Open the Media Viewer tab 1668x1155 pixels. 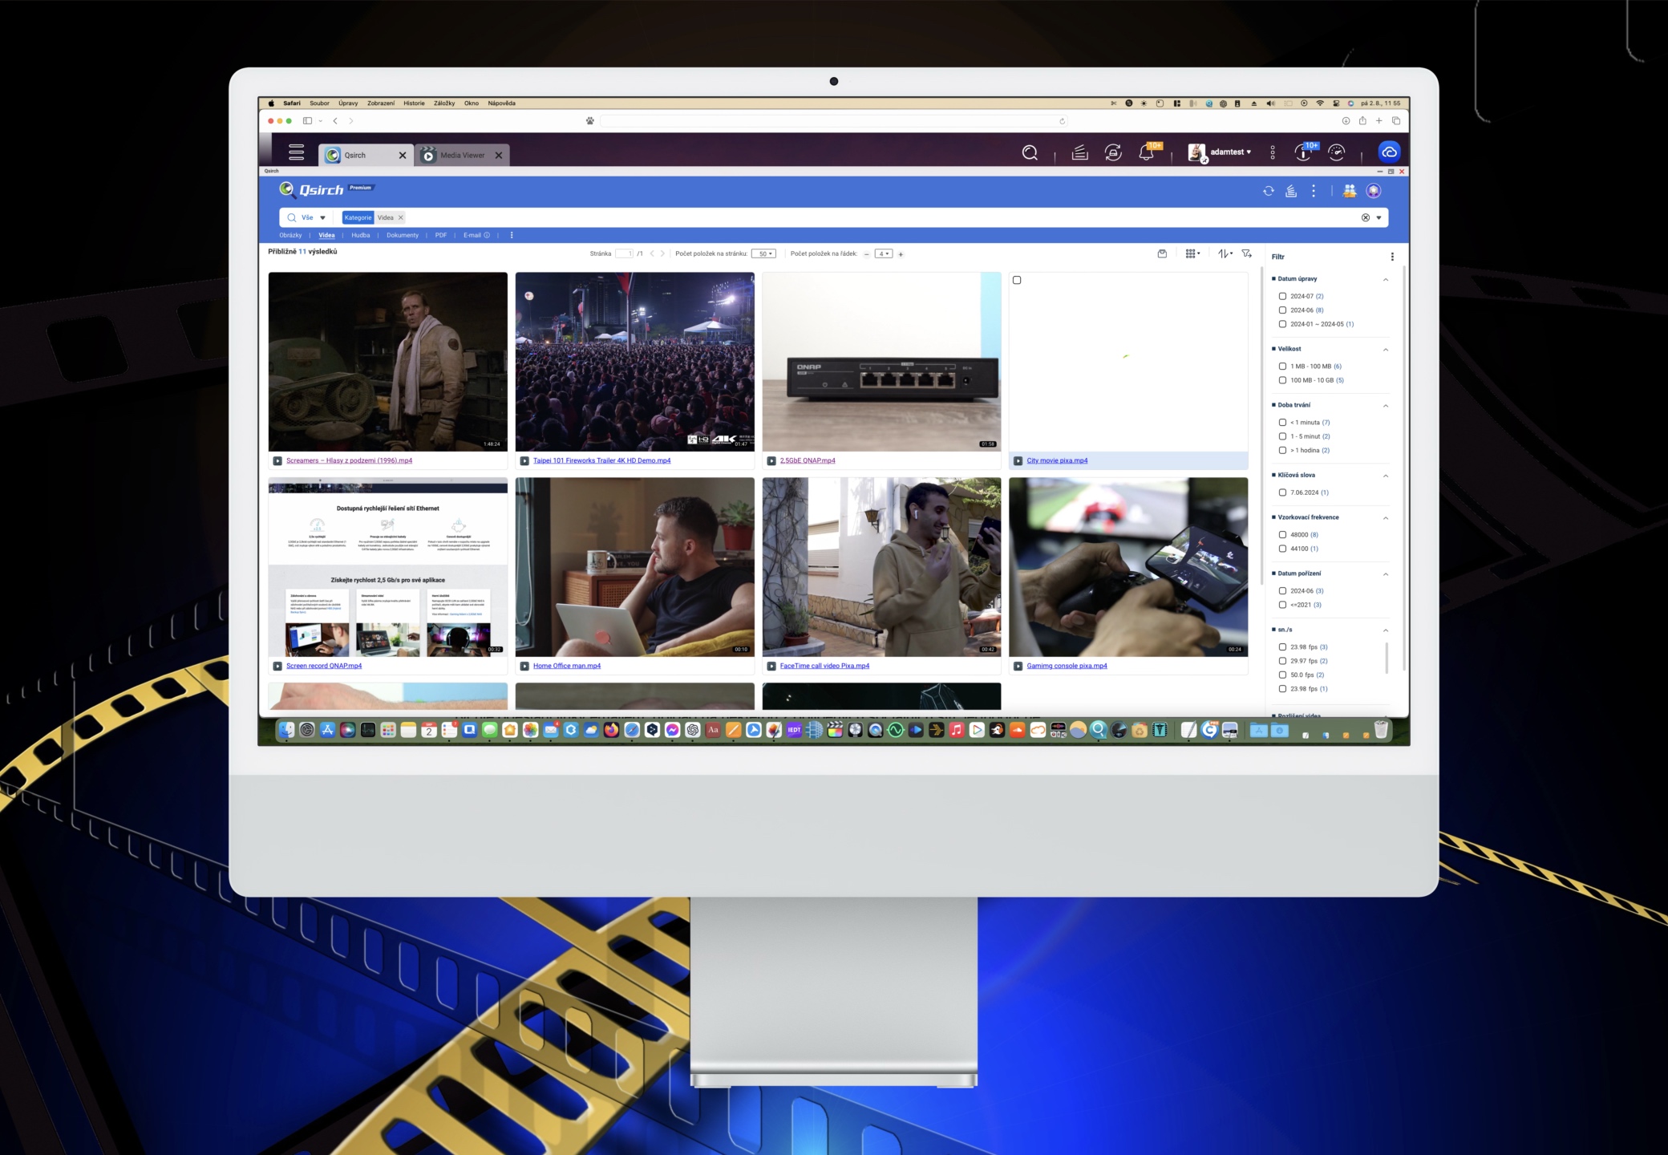pyautogui.click(x=462, y=156)
